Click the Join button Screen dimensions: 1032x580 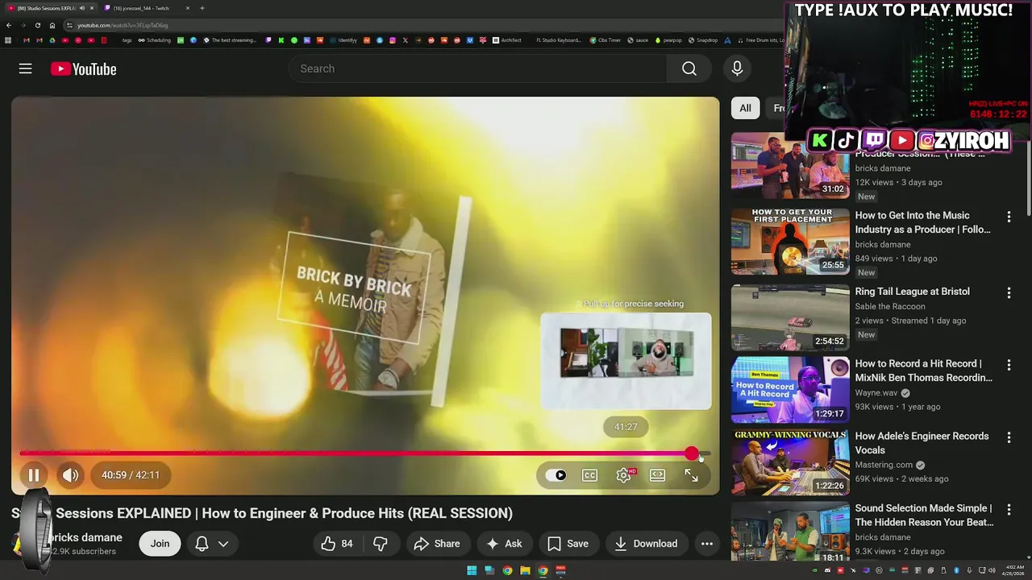[160, 544]
